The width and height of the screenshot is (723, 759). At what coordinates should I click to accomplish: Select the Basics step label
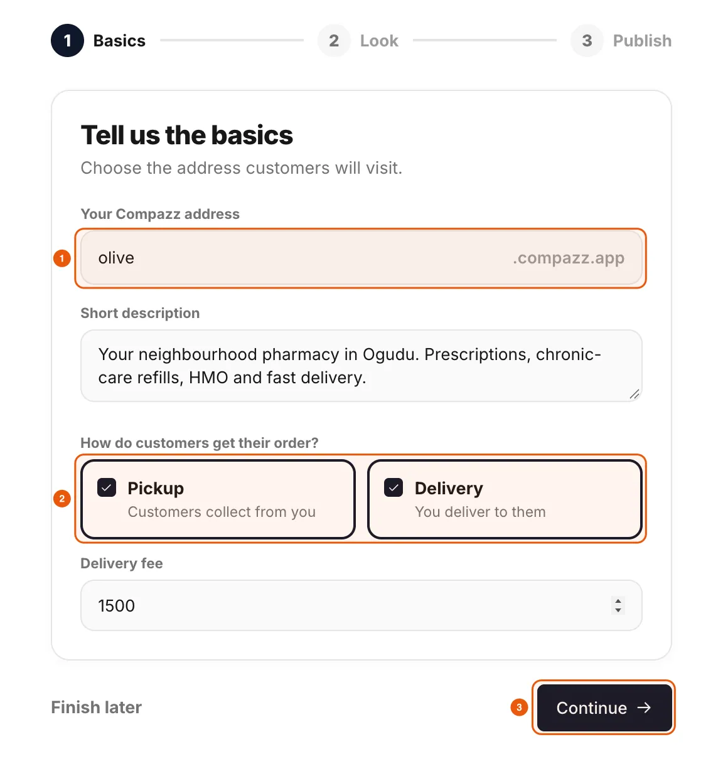pos(119,41)
